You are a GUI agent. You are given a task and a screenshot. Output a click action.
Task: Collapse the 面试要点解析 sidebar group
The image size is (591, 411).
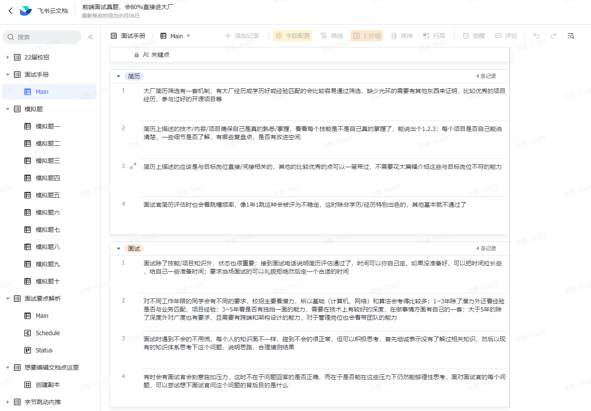8,299
